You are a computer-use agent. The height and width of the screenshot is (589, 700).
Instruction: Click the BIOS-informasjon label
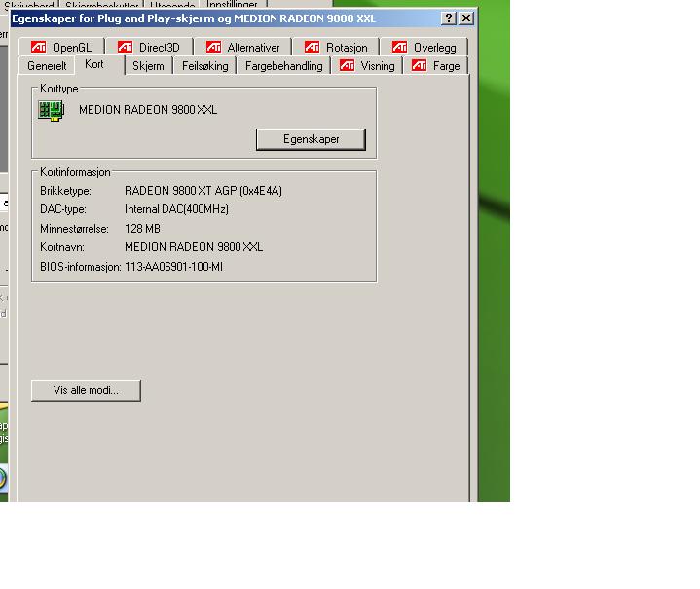click(x=81, y=267)
